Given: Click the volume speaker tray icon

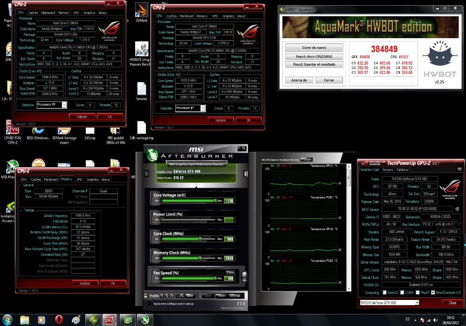Looking at the screenshot, I should click(435, 320).
